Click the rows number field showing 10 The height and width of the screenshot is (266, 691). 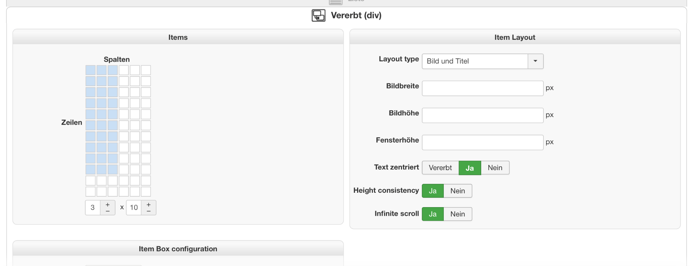pos(134,207)
